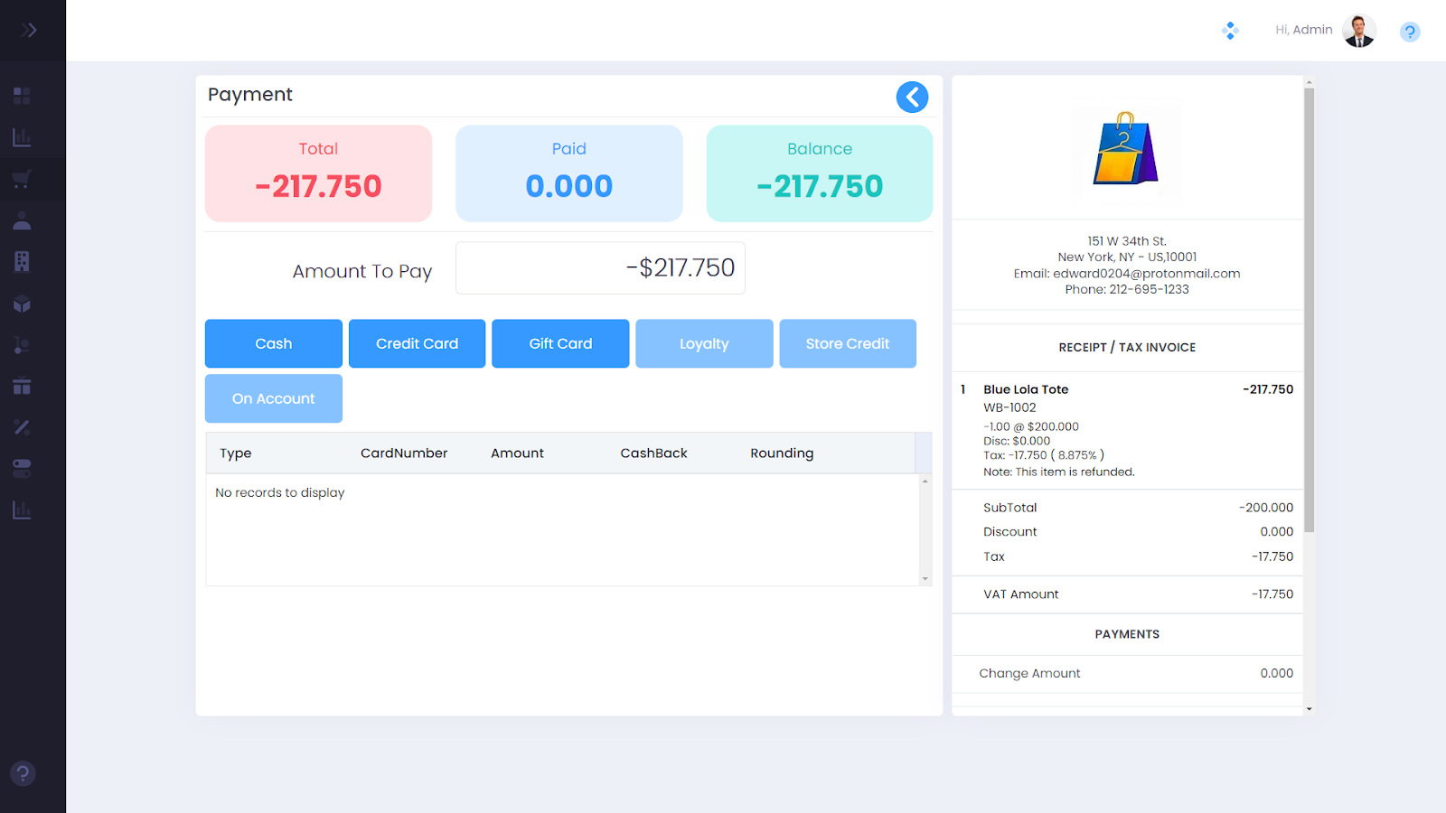Click the payment records scroll-down arrow
The width and height of the screenshot is (1446, 813).
[x=925, y=578]
